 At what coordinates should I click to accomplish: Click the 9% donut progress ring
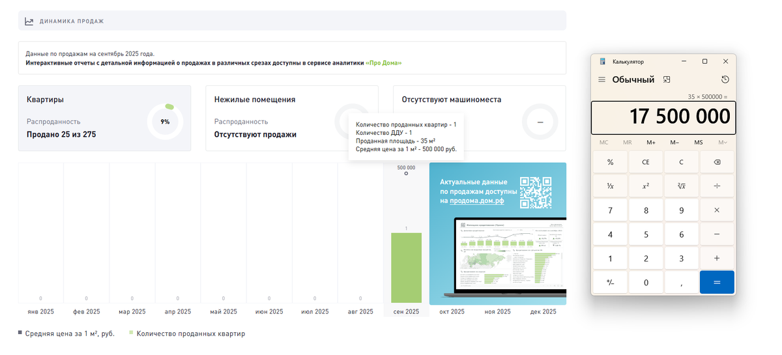pos(166,122)
